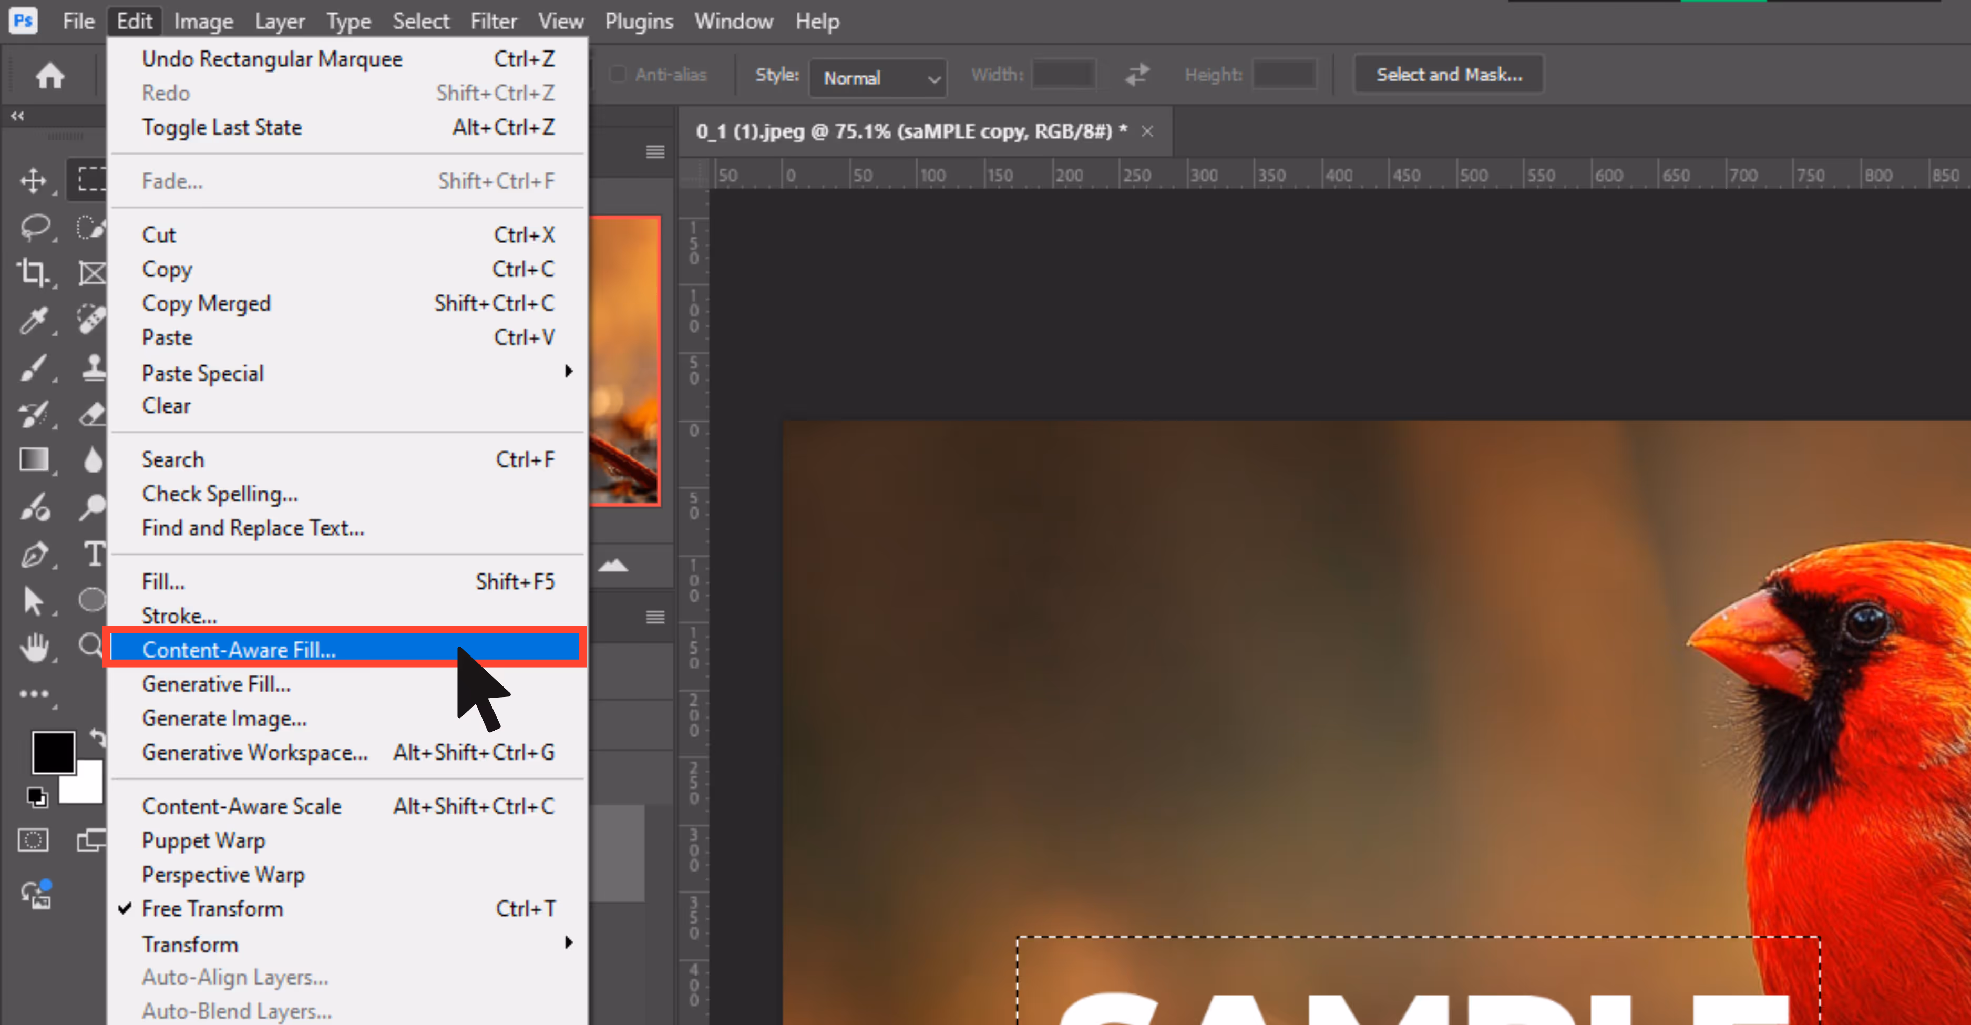Viewport: 1971px width, 1025px height.
Task: Select the Frame tool
Action: [x=92, y=273]
